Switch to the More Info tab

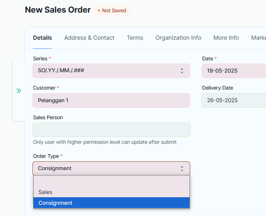[226, 38]
